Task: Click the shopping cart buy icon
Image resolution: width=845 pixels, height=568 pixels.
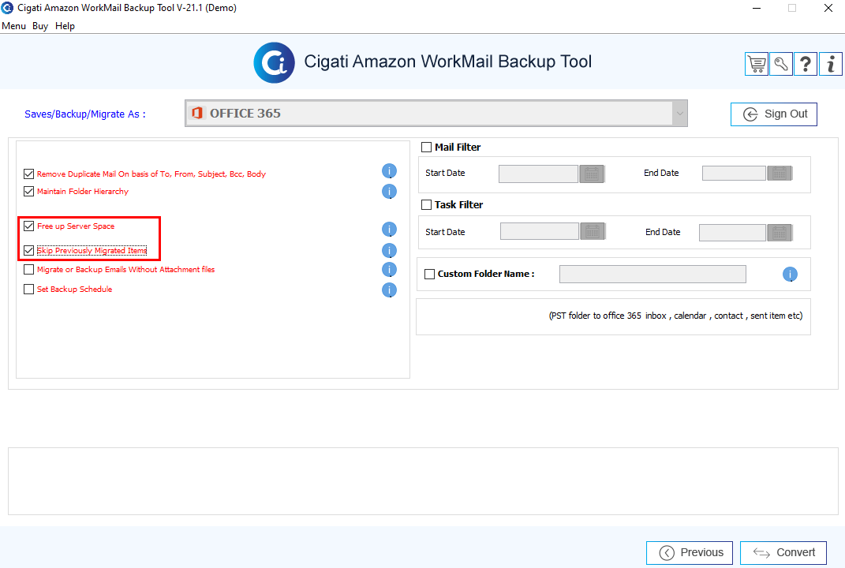Action: (757, 64)
